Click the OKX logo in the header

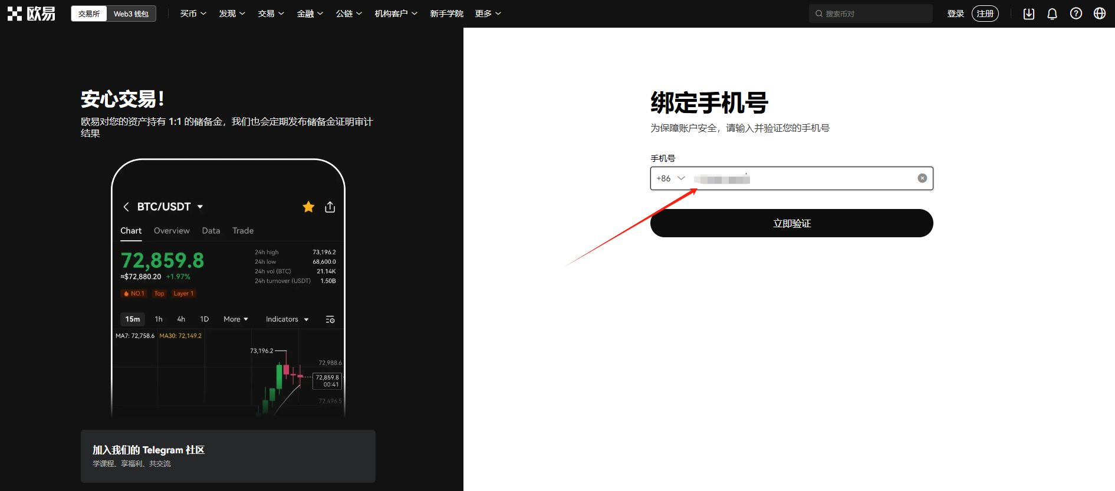[31, 14]
